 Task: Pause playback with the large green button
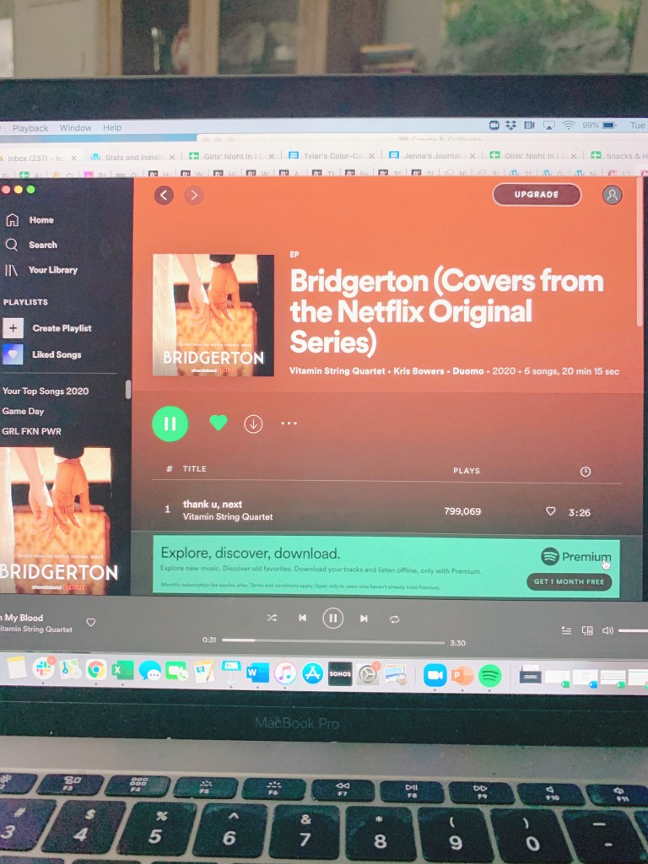170,424
